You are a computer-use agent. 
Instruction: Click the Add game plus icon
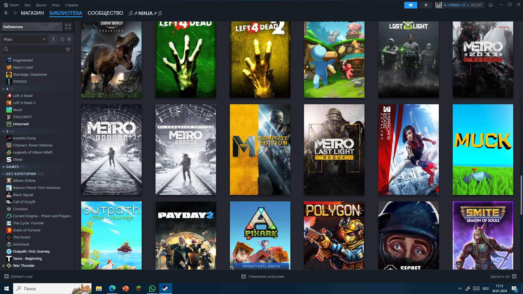7,276
